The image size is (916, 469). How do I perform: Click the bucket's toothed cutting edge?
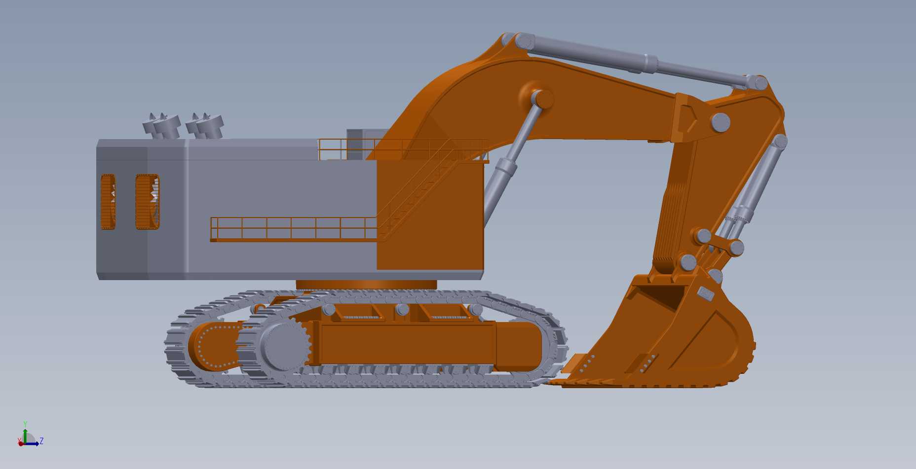point(642,383)
